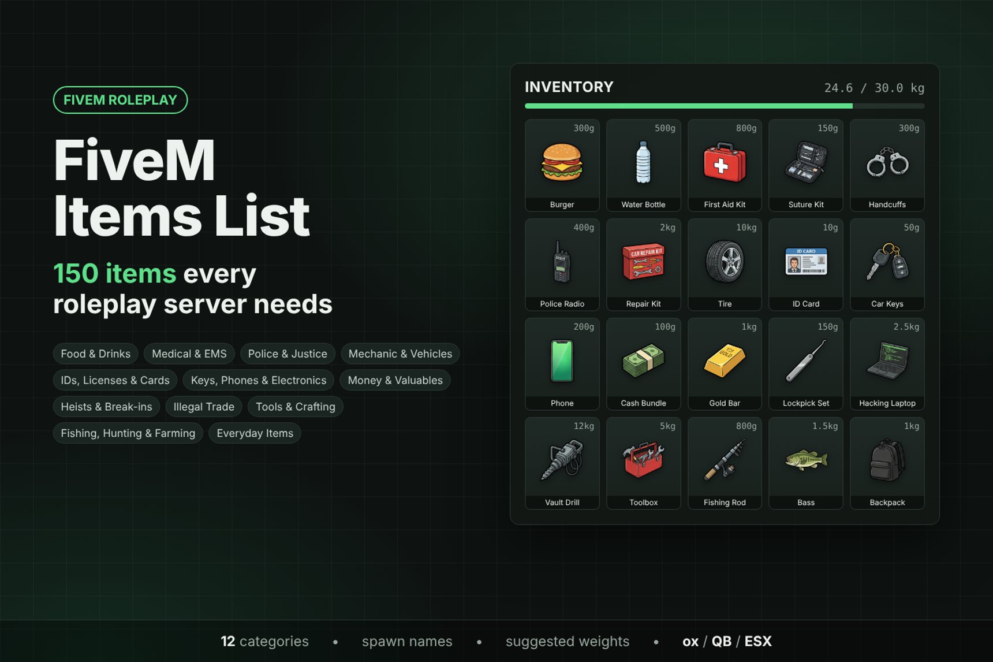This screenshot has height=662, width=993.
Task: Click the INVENTORY panel heading
Action: tap(569, 87)
